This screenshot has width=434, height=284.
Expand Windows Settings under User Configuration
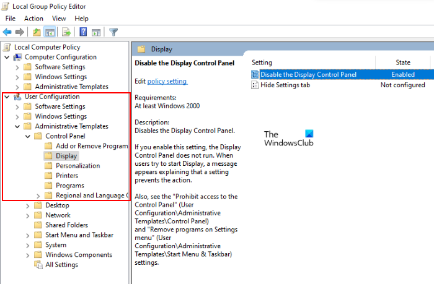coord(17,117)
